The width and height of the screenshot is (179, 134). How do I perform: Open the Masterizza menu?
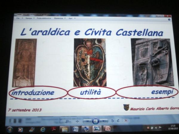point(58,18)
